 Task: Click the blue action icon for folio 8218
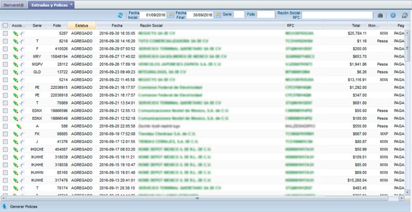pos(22,40)
